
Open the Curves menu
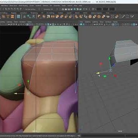pos(32,6)
